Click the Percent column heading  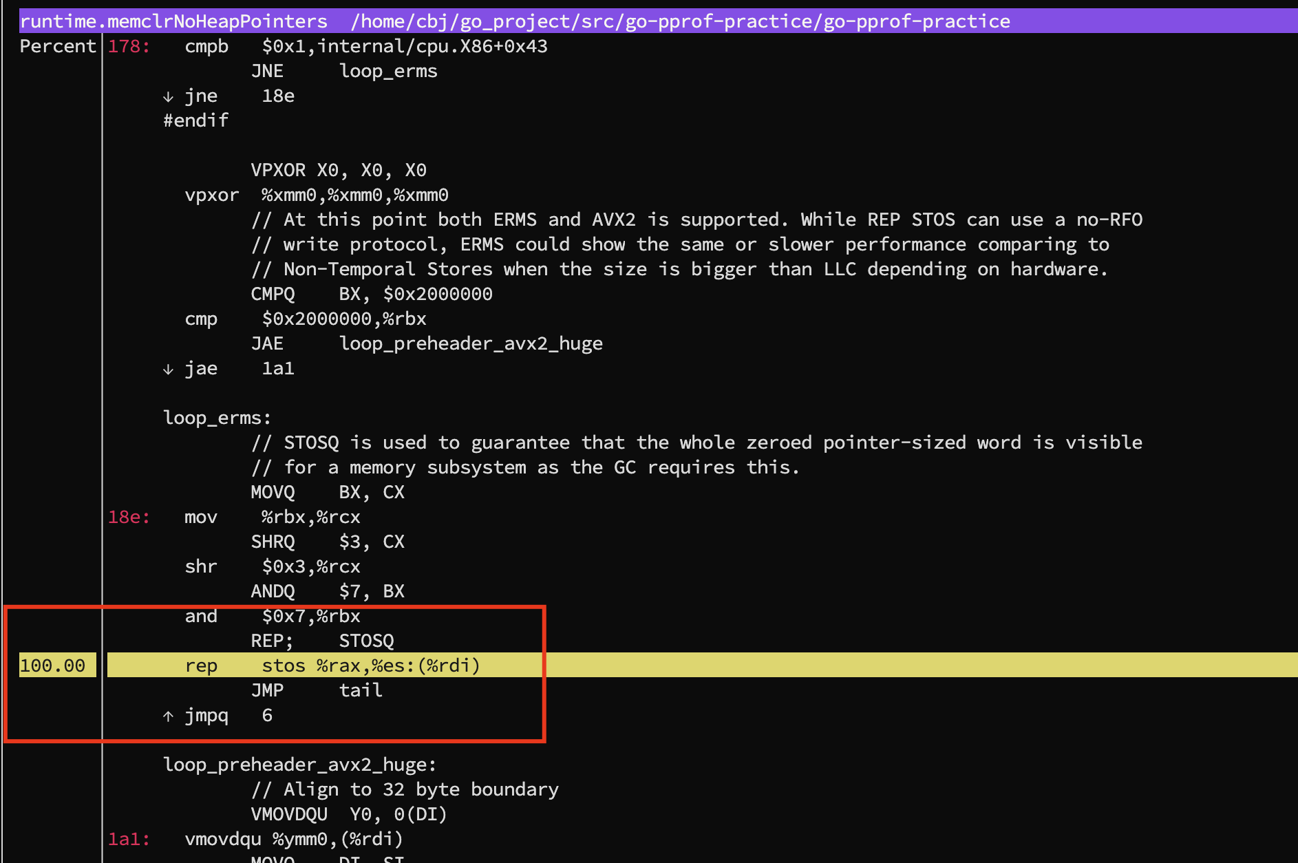coord(58,46)
